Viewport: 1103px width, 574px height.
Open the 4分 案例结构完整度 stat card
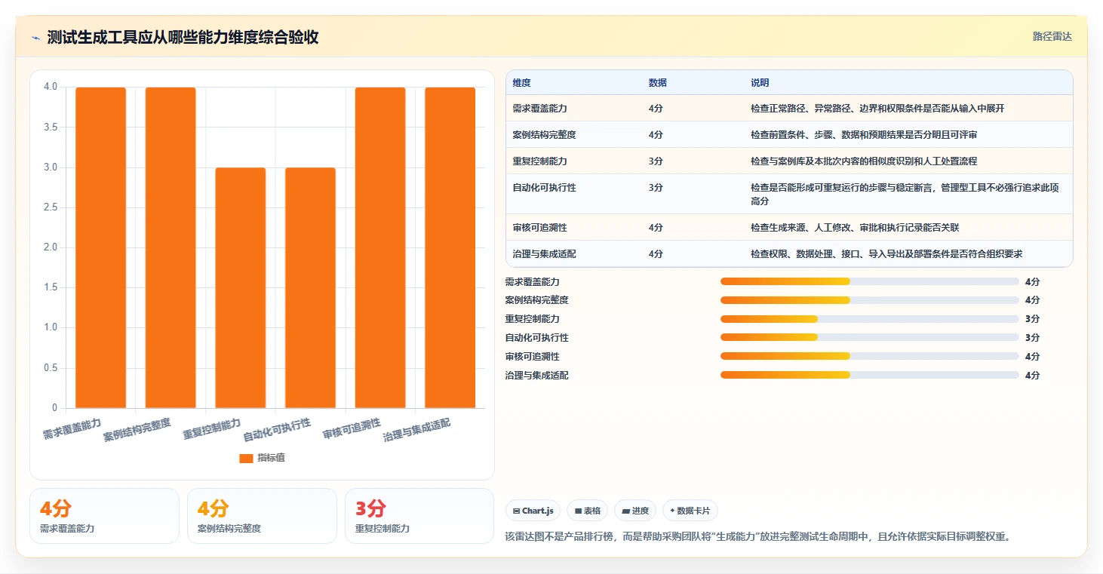tap(262, 516)
